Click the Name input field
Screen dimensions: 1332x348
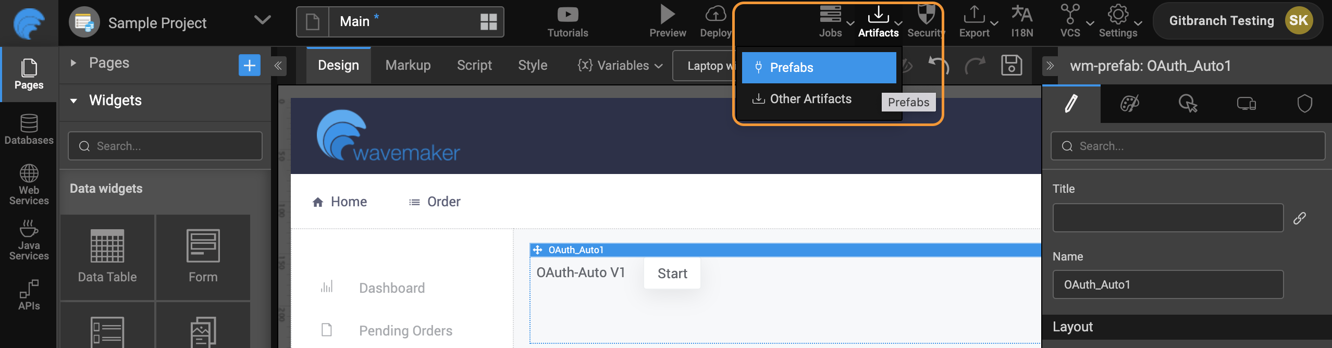1167,284
